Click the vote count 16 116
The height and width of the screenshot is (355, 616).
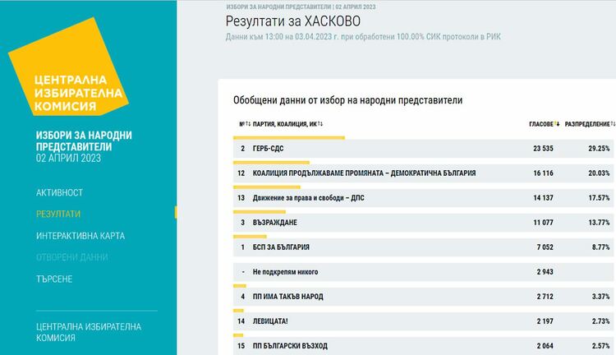pos(543,173)
